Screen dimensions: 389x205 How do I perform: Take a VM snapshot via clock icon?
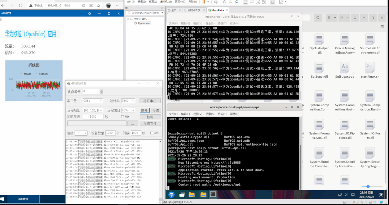pyautogui.click(x=225, y=2)
